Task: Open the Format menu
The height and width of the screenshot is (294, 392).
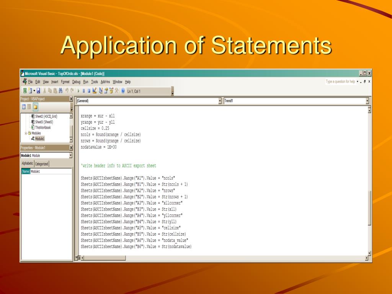Action: [65, 82]
